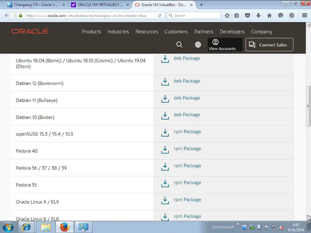311x233 pixels.
Task: Launch Internet Explorer from taskbar
Action: pos(26,227)
